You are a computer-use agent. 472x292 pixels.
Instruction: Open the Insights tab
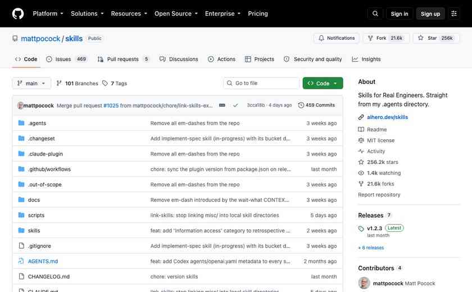pos(366,59)
